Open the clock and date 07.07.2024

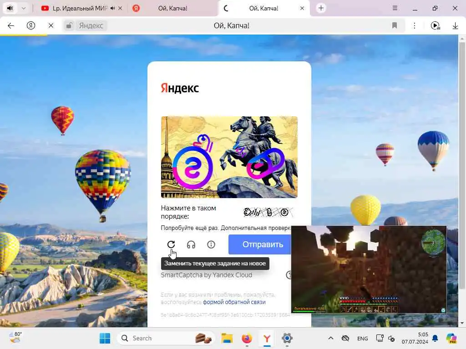click(415, 338)
